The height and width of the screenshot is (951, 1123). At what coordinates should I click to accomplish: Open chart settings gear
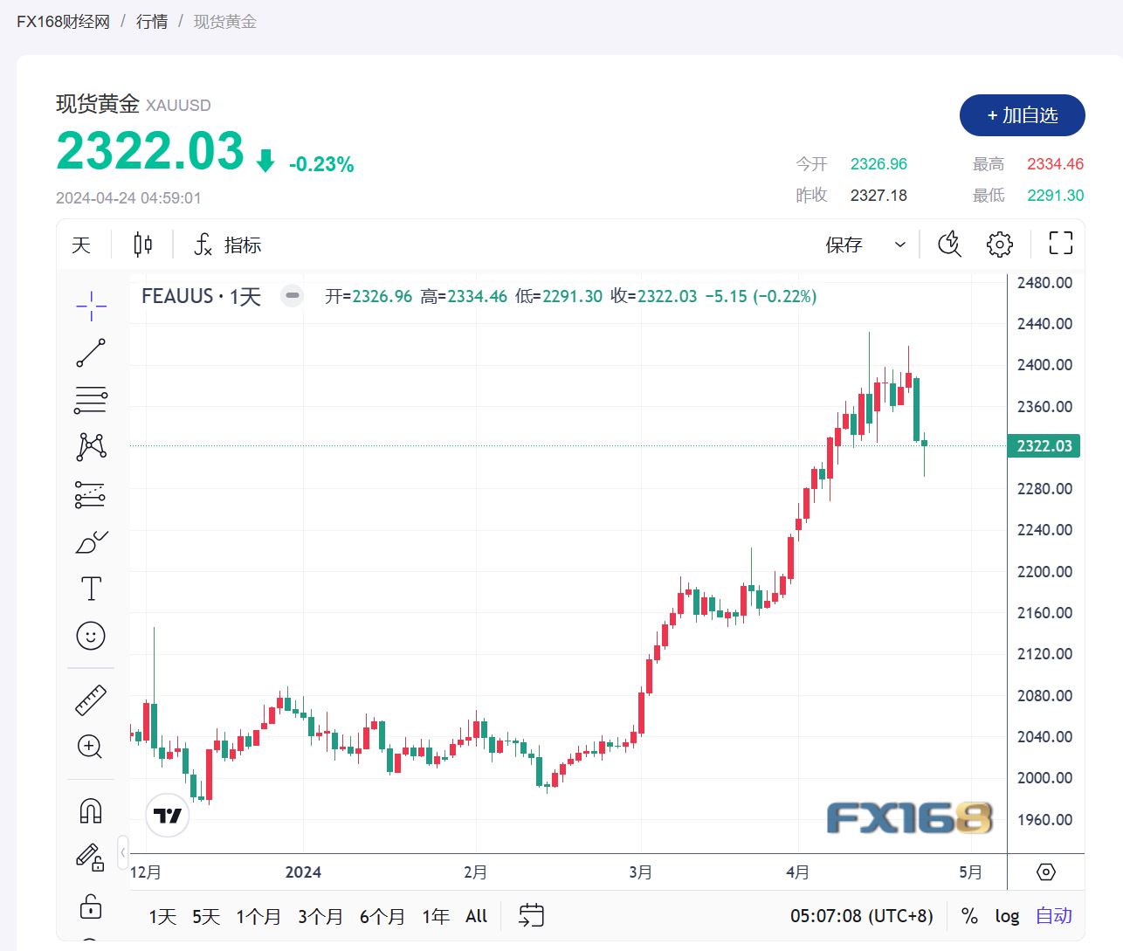click(1000, 245)
